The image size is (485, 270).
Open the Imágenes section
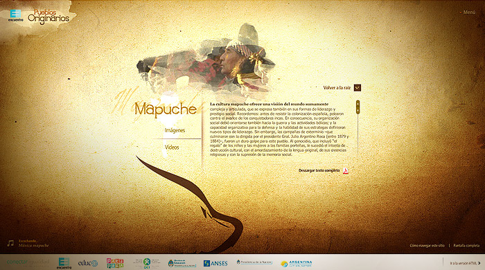coord(175,130)
